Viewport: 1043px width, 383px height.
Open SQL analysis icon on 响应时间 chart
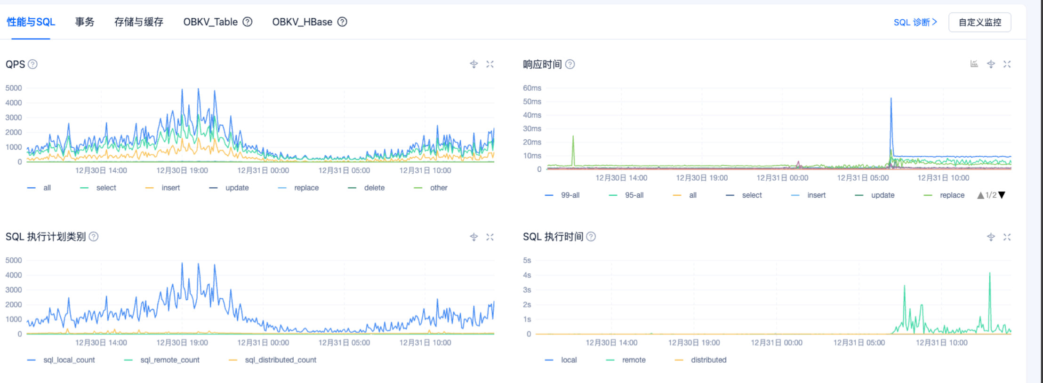974,64
